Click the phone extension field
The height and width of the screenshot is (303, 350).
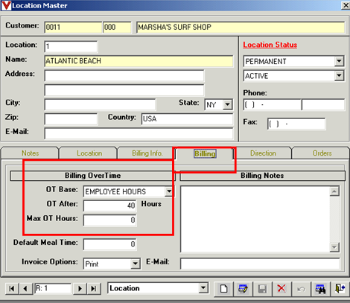tap(323, 104)
